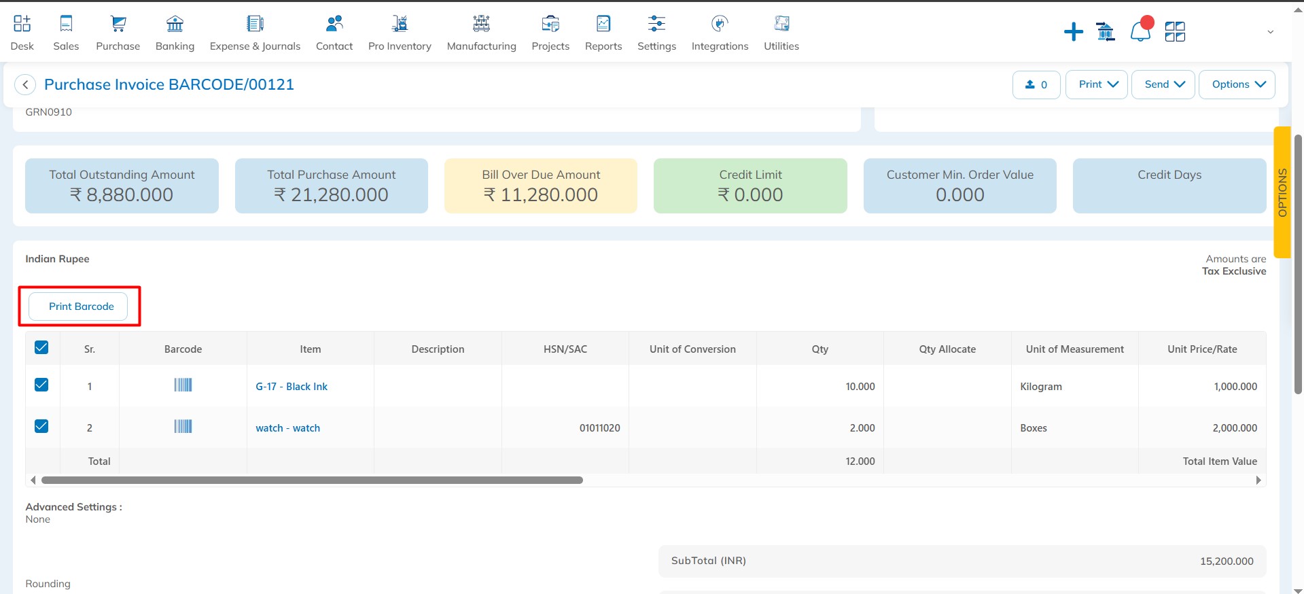Open the Desk module icon

(22, 24)
